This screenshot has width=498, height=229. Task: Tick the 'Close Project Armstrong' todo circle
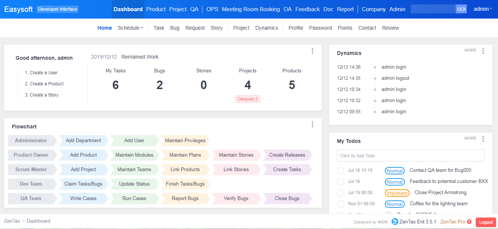click(340, 193)
